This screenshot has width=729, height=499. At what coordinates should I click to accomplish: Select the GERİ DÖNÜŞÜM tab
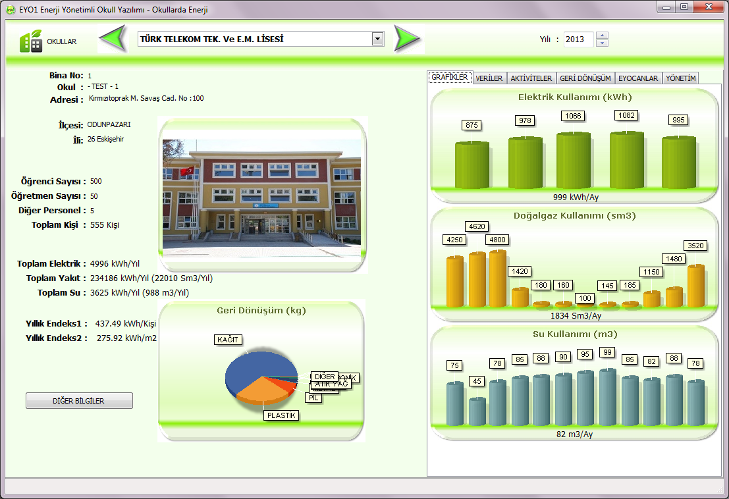[585, 78]
